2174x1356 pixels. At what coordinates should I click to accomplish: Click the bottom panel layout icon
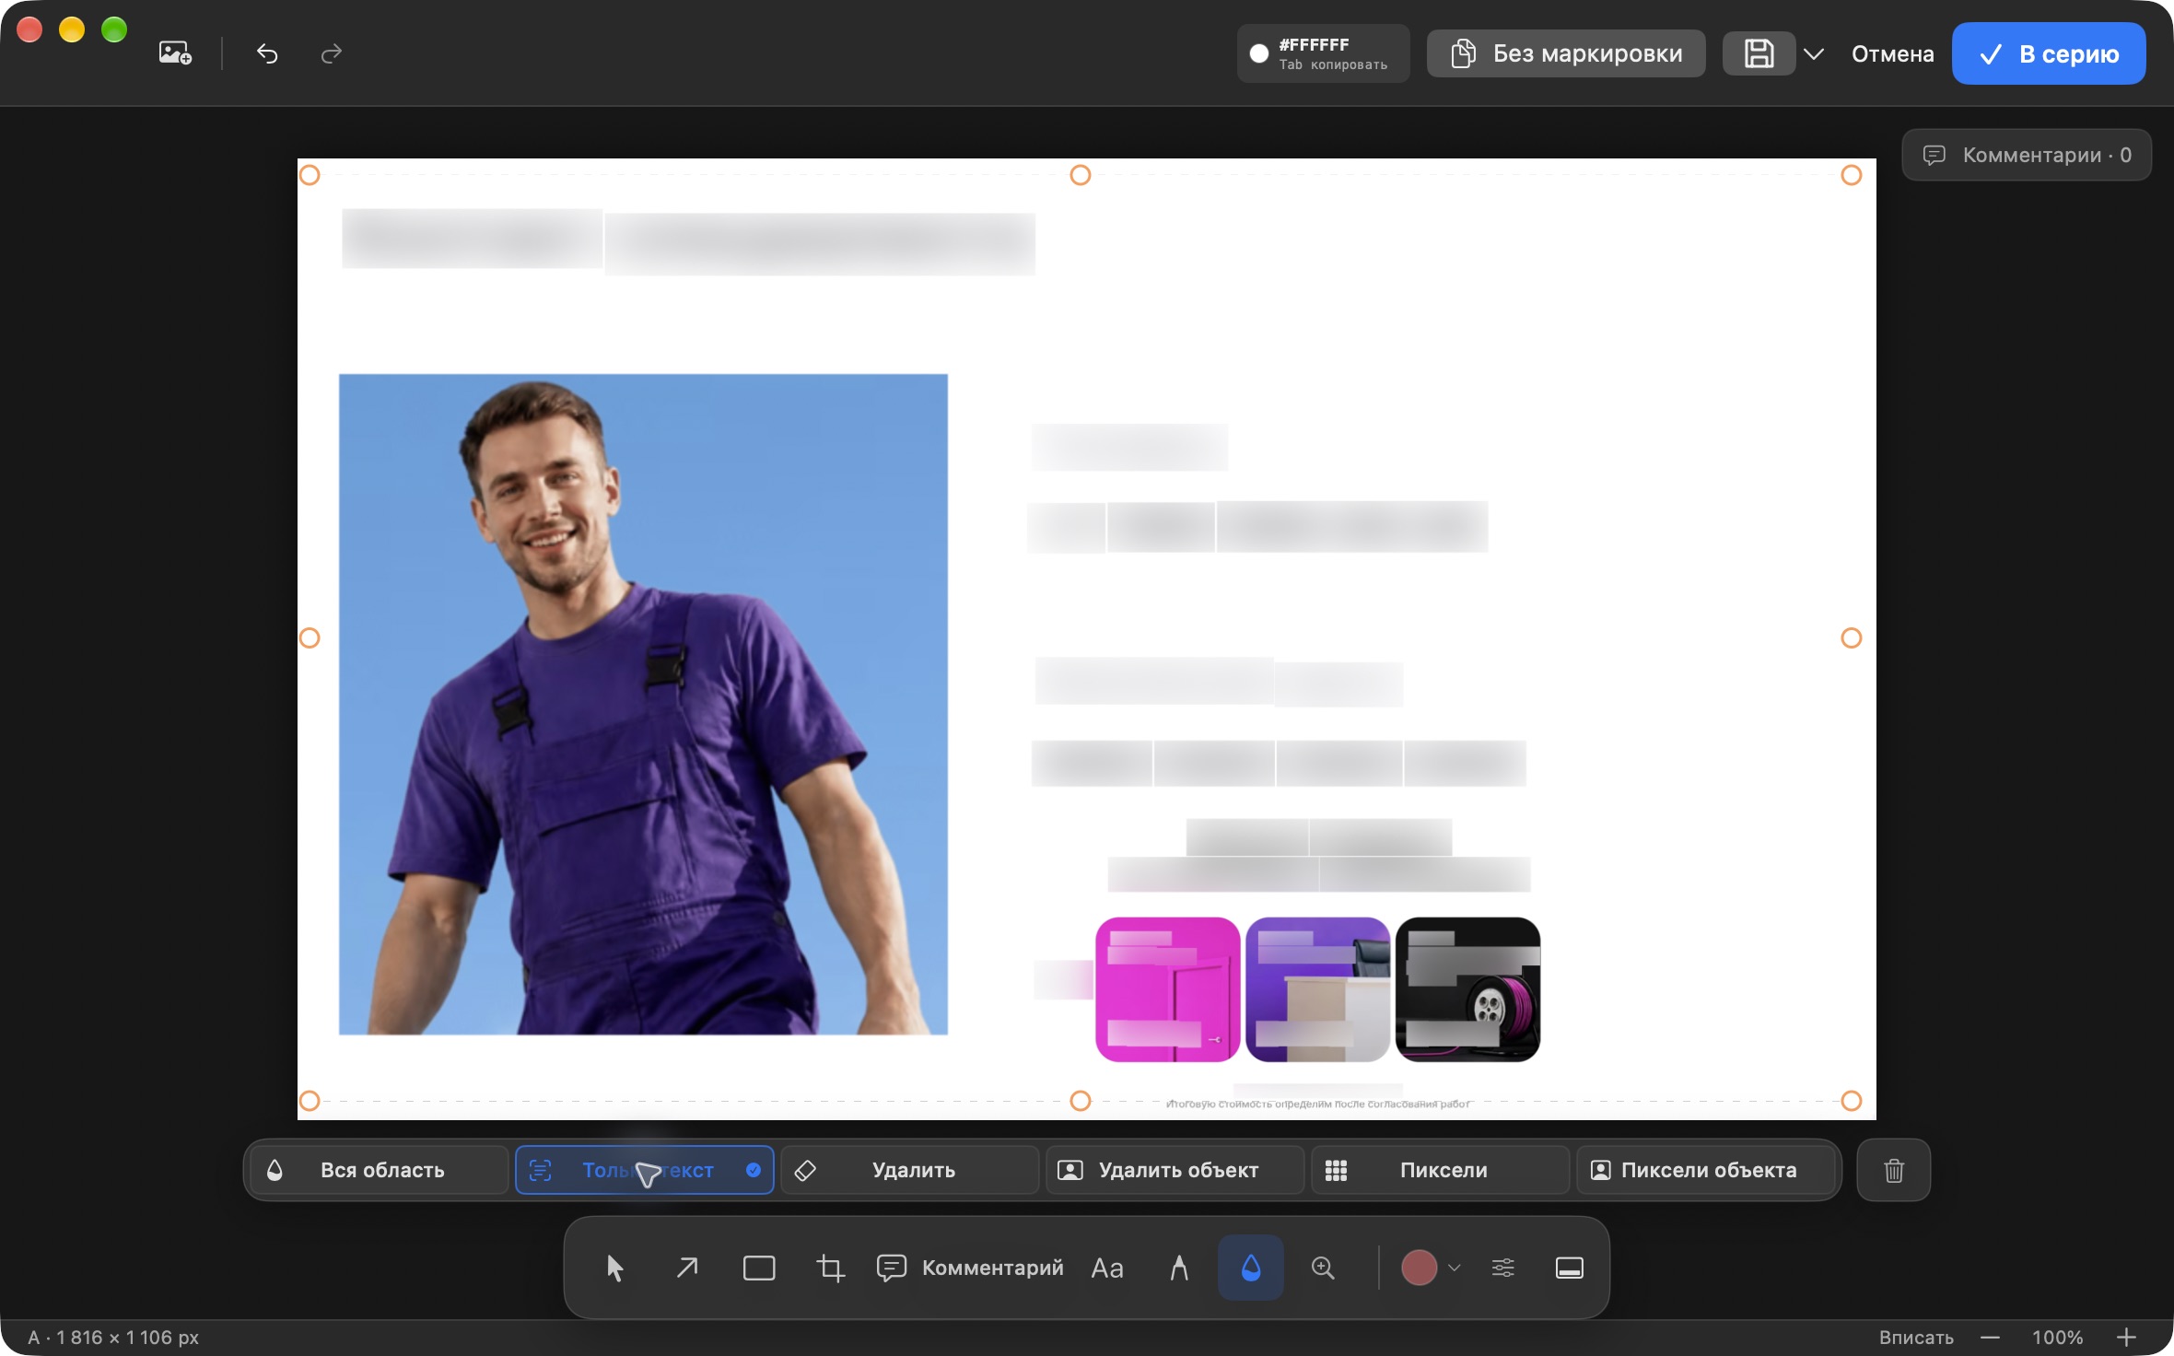point(1570,1268)
